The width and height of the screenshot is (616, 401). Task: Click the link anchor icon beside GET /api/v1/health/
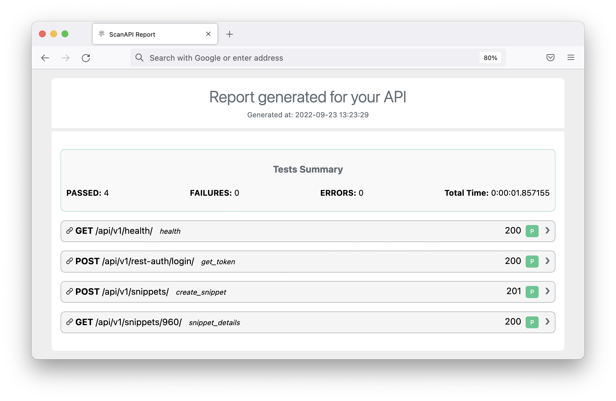click(x=69, y=231)
